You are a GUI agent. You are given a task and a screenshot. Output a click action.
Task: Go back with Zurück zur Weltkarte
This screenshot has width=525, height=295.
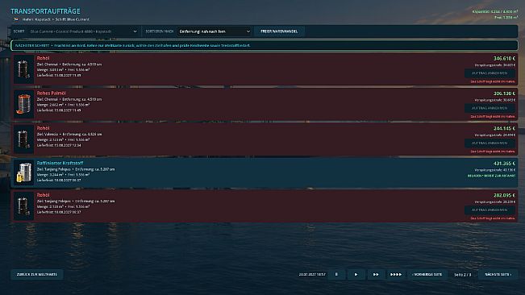click(37, 274)
